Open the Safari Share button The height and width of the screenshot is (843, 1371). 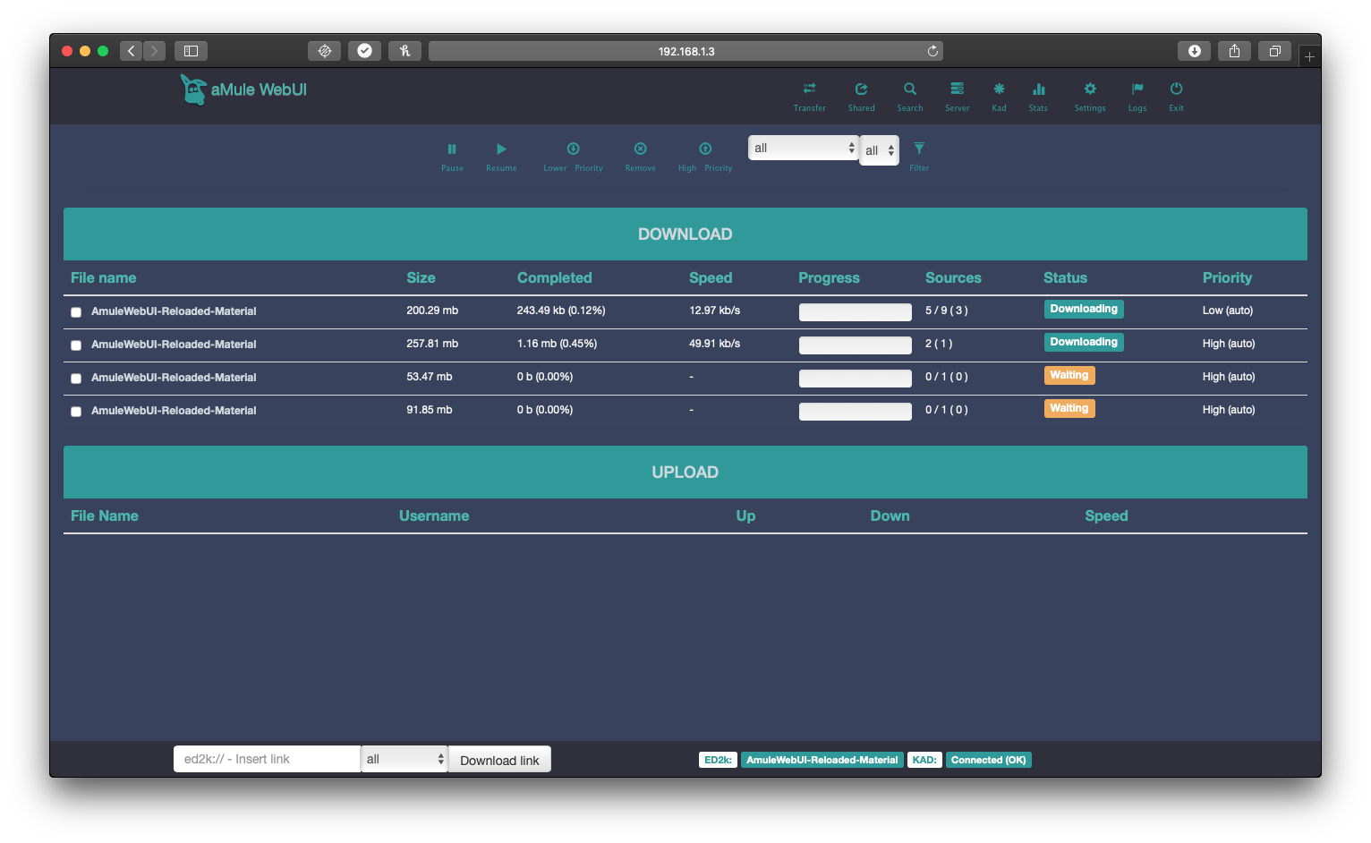[1234, 51]
